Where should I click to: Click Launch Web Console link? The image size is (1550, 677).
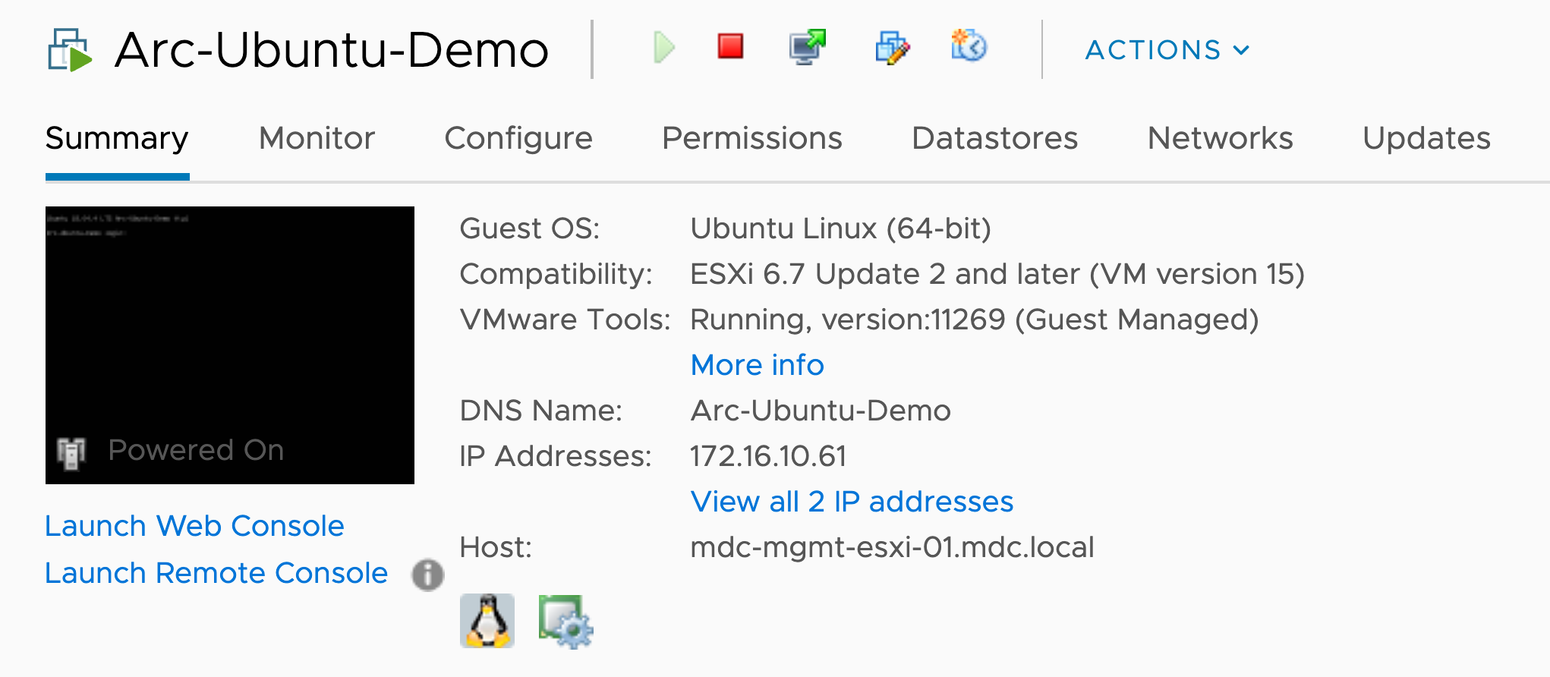click(x=194, y=526)
